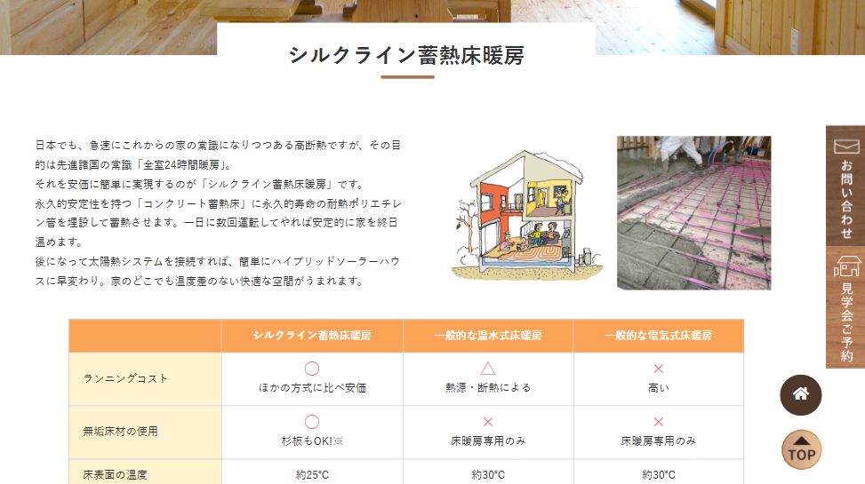Viewport: 865px width, 484px height.
Task: Select the 一般的な電気式床暖房 column header
Action: (x=659, y=336)
